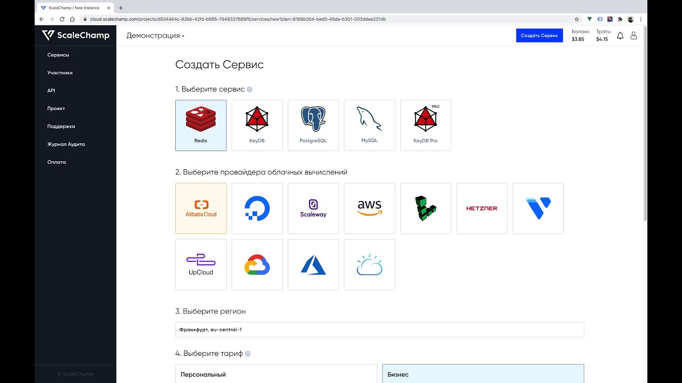Open a new browser tab
This screenshot has height=383, width=682.
(121, 8)
